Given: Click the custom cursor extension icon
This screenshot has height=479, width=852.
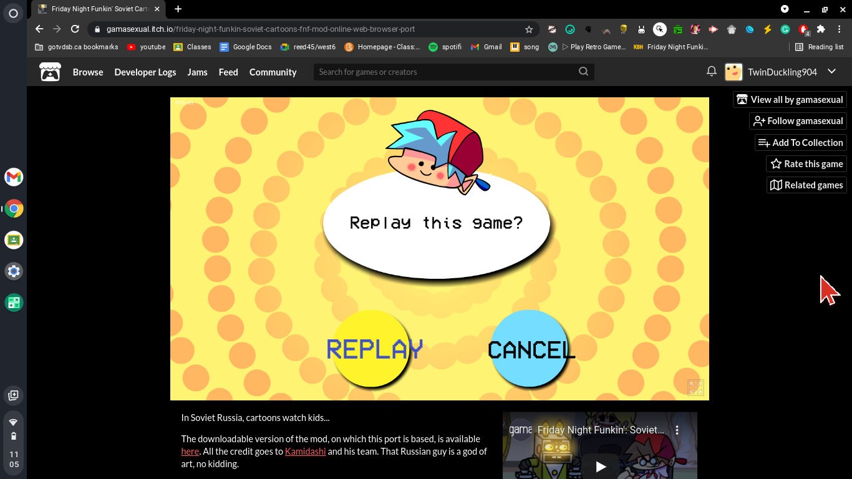Looking at the screenshot, I should pos(660,29).
